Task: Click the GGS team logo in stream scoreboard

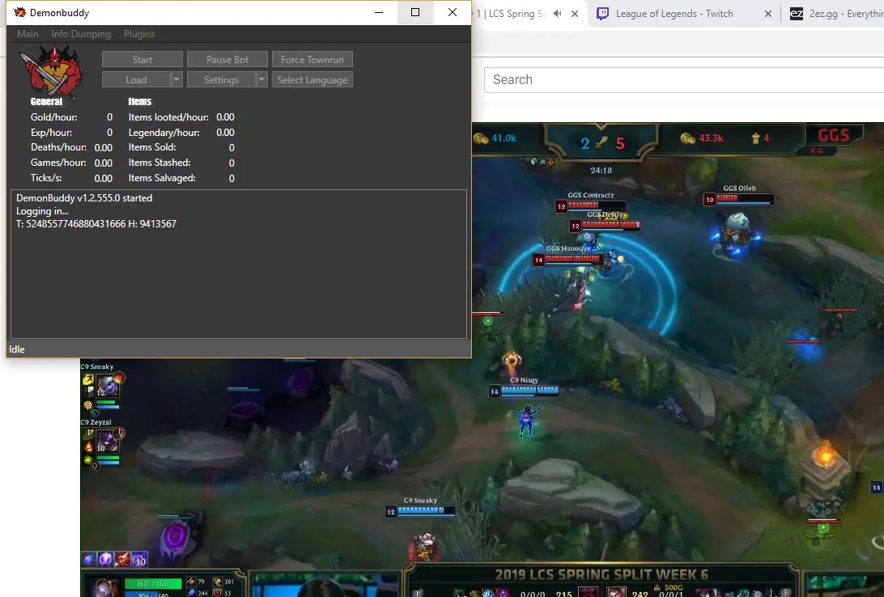Action: coord(833,135)
